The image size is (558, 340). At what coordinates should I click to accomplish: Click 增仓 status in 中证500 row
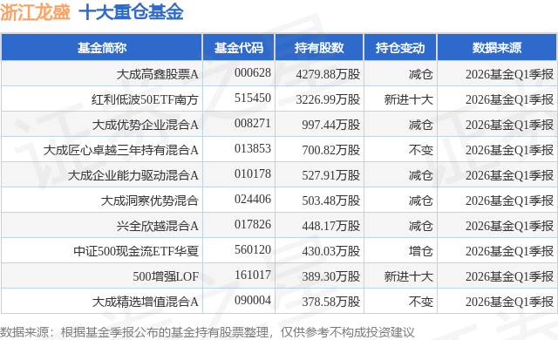(420, 251)
